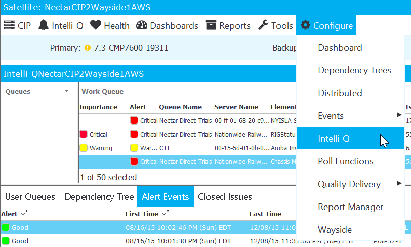Click red Critical importance icon in RIGStatus row
The height and width of the screenshot is (247, 411).
[84, 134]
